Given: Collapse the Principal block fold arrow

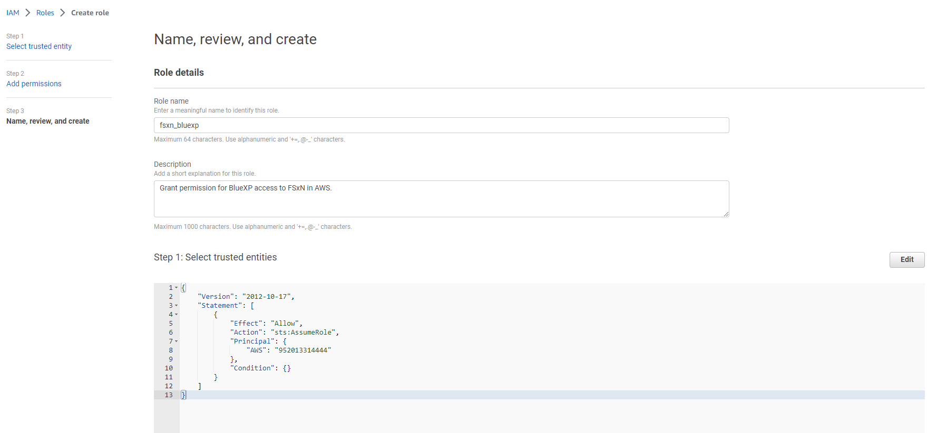Looking at the screenshot, I should click(x=176, y=341).
